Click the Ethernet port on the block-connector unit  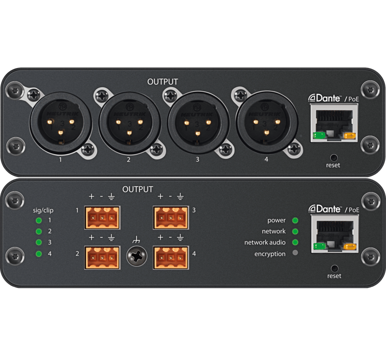[334, 234]
